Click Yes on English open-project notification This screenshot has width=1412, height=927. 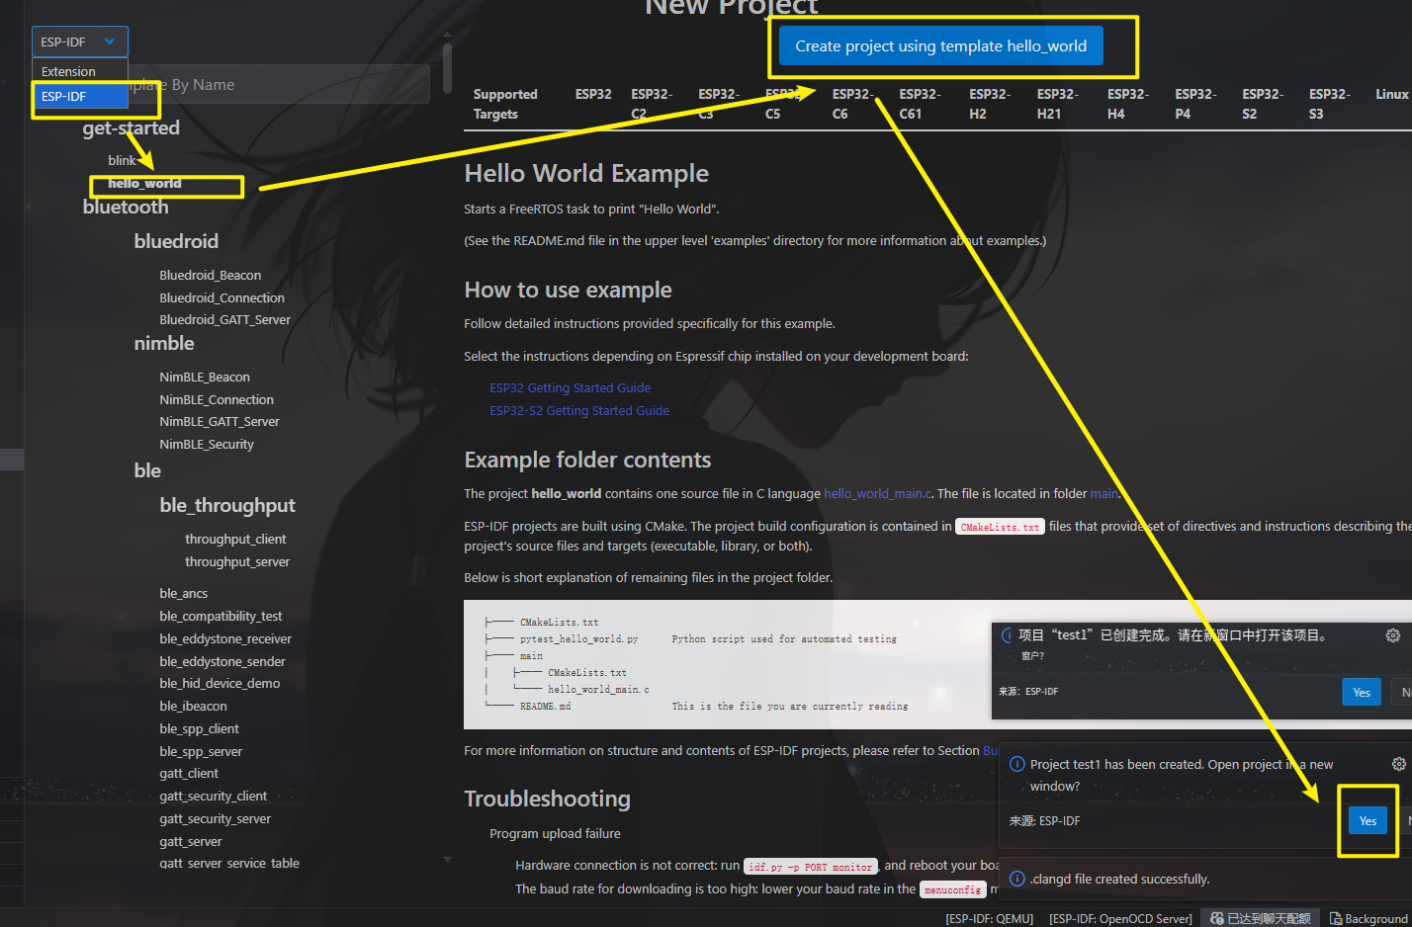(1368, 820)
